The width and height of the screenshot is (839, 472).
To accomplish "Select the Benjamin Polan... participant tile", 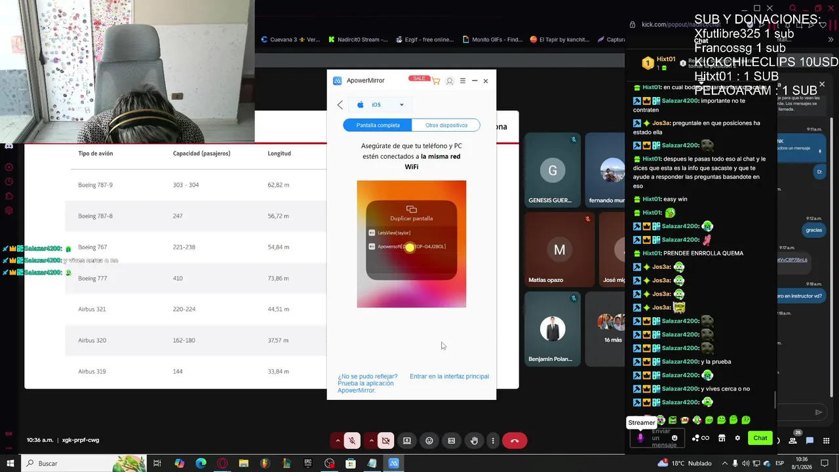I will click(x=553, y=329).
